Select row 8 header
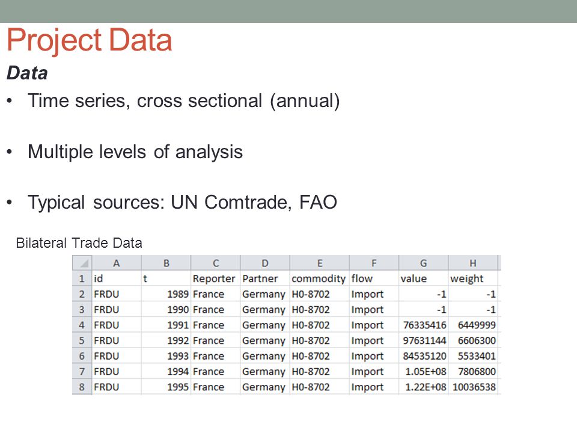577x433 pixels. 82,387
